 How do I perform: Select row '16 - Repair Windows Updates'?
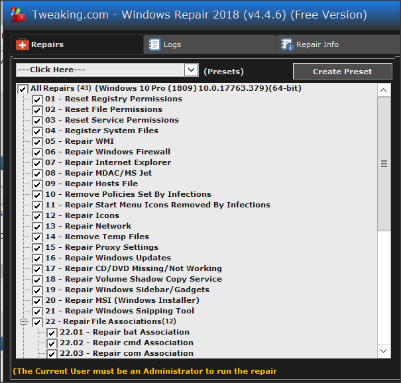tap(108, 258)
